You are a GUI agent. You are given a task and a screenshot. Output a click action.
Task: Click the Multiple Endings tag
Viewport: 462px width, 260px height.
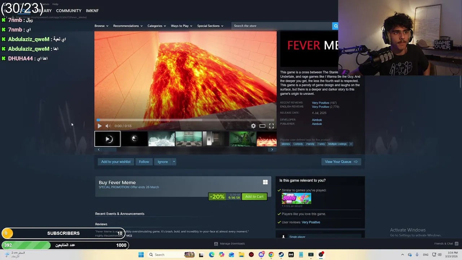337,144
